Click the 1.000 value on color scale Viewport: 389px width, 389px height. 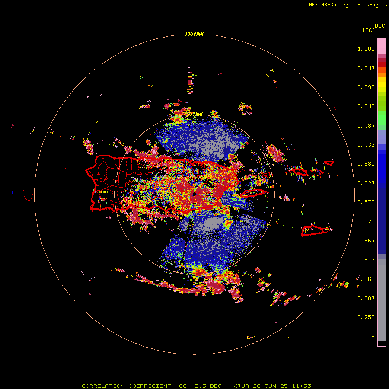pos(366,48)
